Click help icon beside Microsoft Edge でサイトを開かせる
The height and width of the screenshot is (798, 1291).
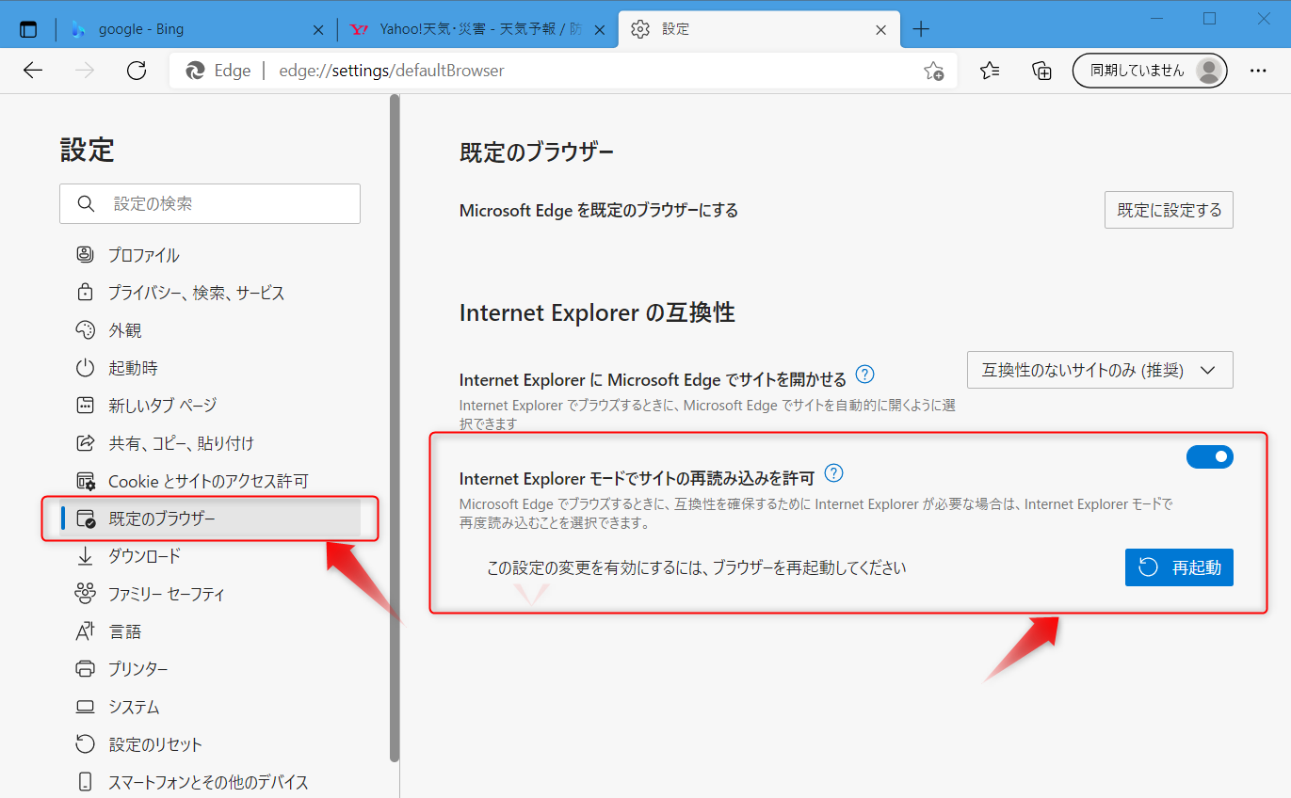click(864, 375)
